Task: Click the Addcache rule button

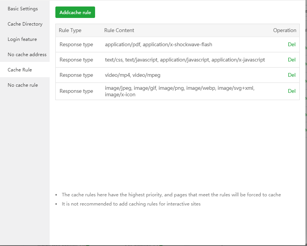Action: 75,12
